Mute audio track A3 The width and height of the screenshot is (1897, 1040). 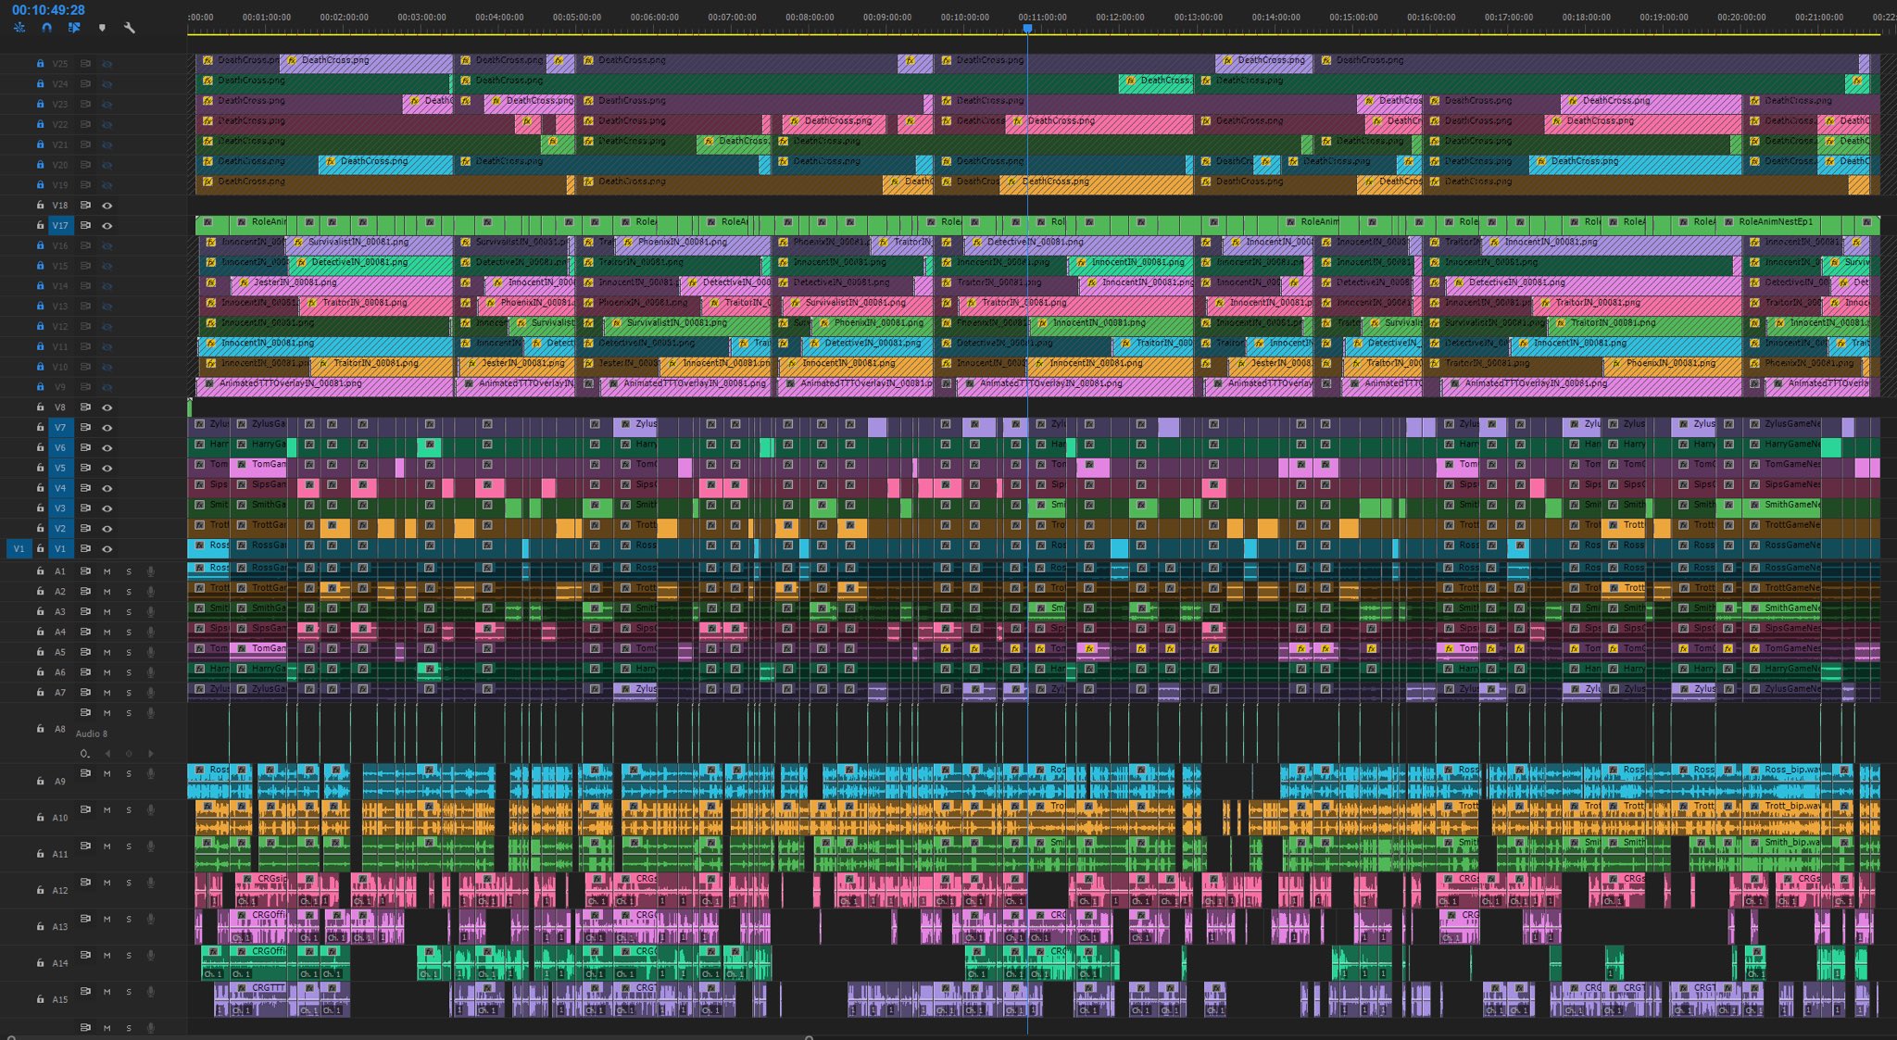[107, 612]
